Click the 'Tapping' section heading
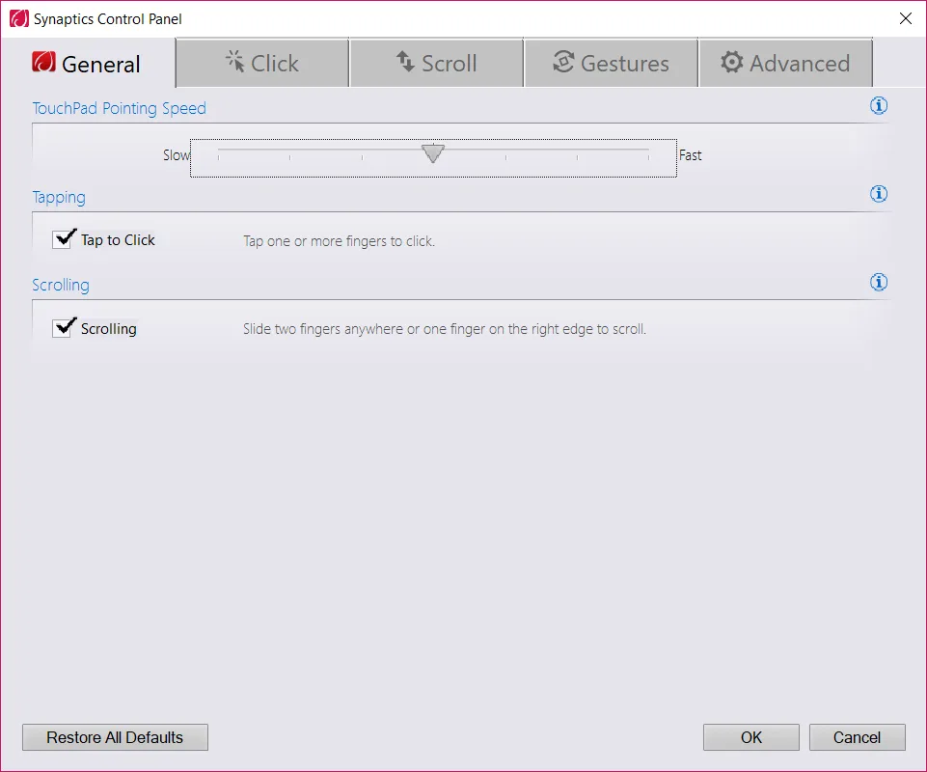The height and width of the screenshot is (772, 927). (x=59, y=197)
